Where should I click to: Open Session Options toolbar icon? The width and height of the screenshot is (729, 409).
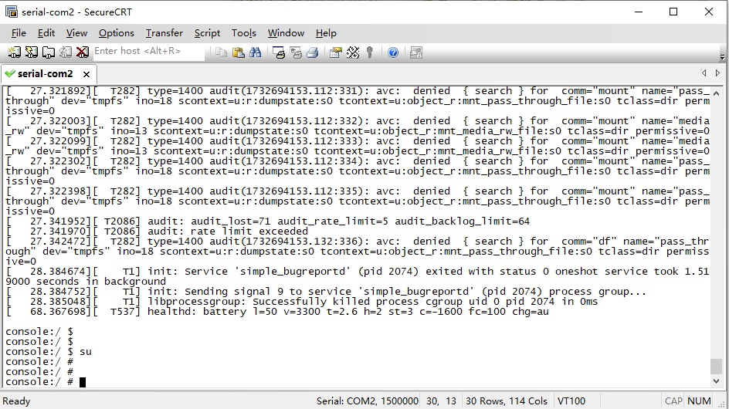[x=336, y=52]
